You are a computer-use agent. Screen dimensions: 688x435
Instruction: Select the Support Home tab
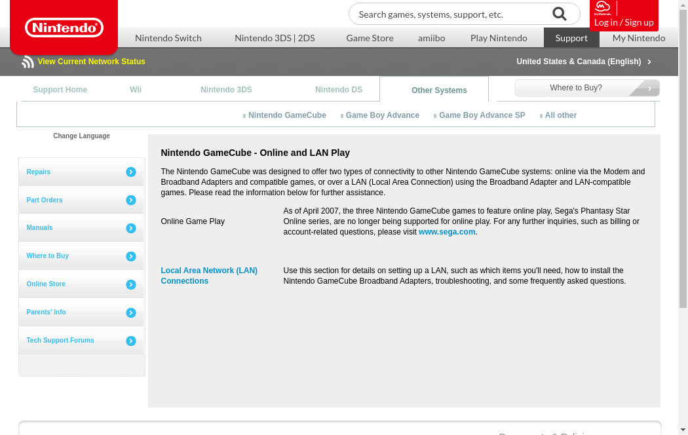pyautogui.click(x=60, y=90)
